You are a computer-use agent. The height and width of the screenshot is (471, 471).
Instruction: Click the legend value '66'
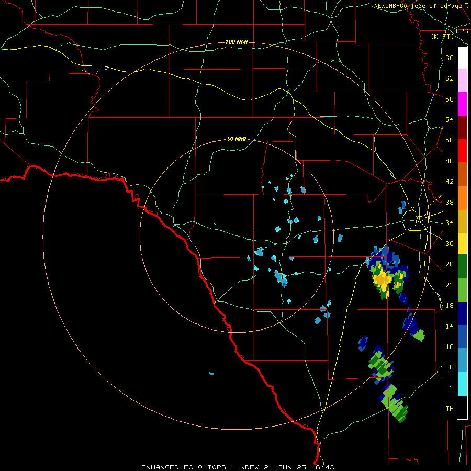click(x=450, y=58)
